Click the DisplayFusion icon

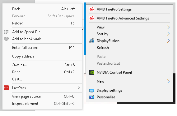[92, 41]
